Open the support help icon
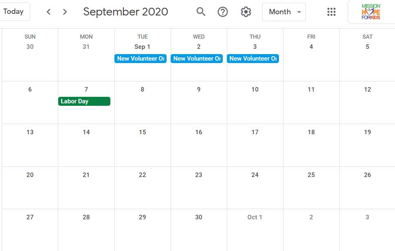 pos(223,12)
